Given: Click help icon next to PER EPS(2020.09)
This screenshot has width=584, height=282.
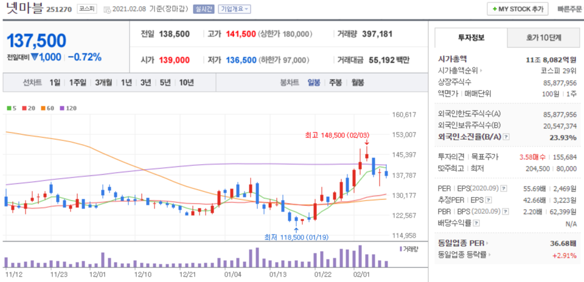Looking at the screenshot, I should pyautogui.click(x=504, y=188).
